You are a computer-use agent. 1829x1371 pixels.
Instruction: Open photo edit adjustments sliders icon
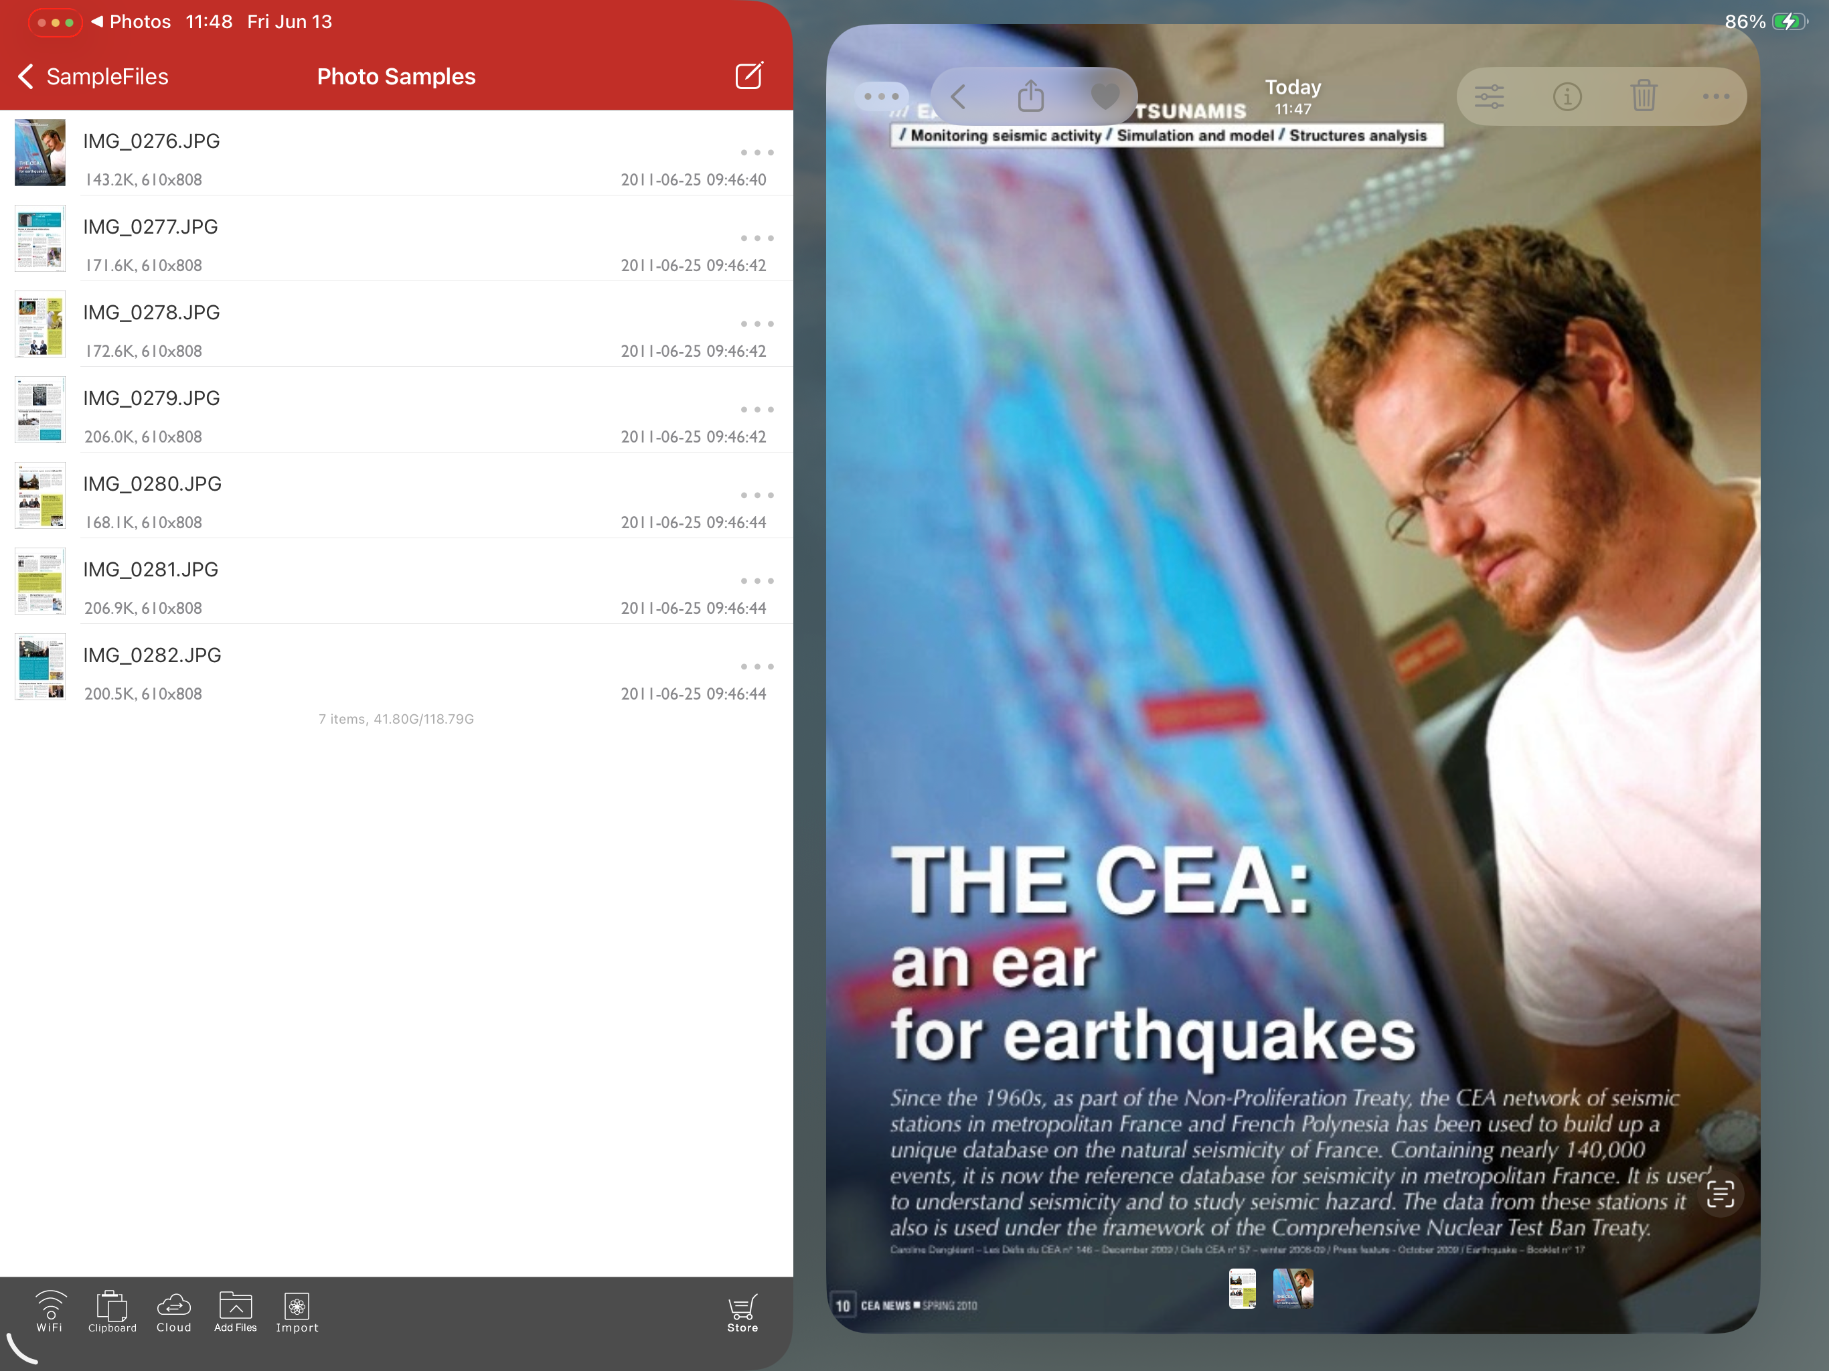point(1489,97)
